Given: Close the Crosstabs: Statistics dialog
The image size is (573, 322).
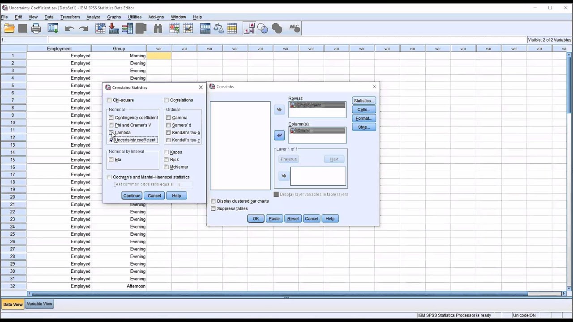Looking at the screenshot, I should (201, 87).
